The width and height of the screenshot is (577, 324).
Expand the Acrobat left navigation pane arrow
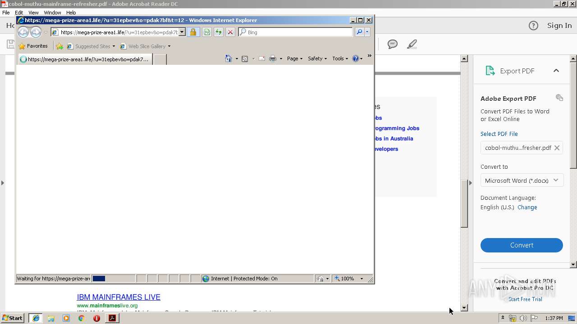[2, 183]
